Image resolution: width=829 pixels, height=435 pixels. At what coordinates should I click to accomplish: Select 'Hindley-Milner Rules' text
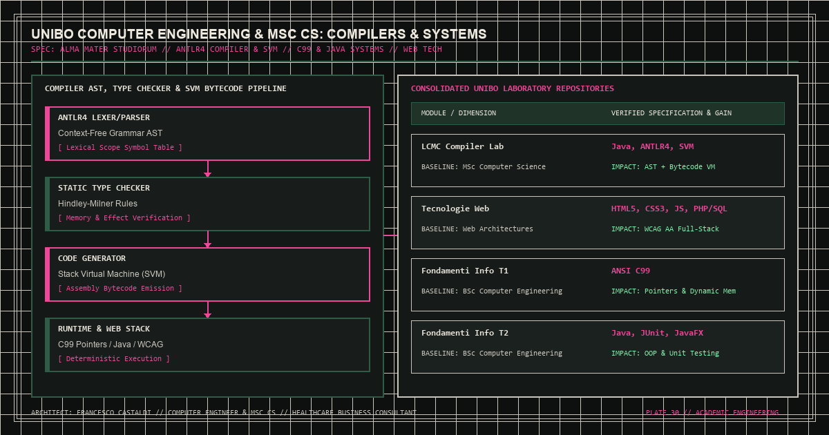[x=97, y=204]
